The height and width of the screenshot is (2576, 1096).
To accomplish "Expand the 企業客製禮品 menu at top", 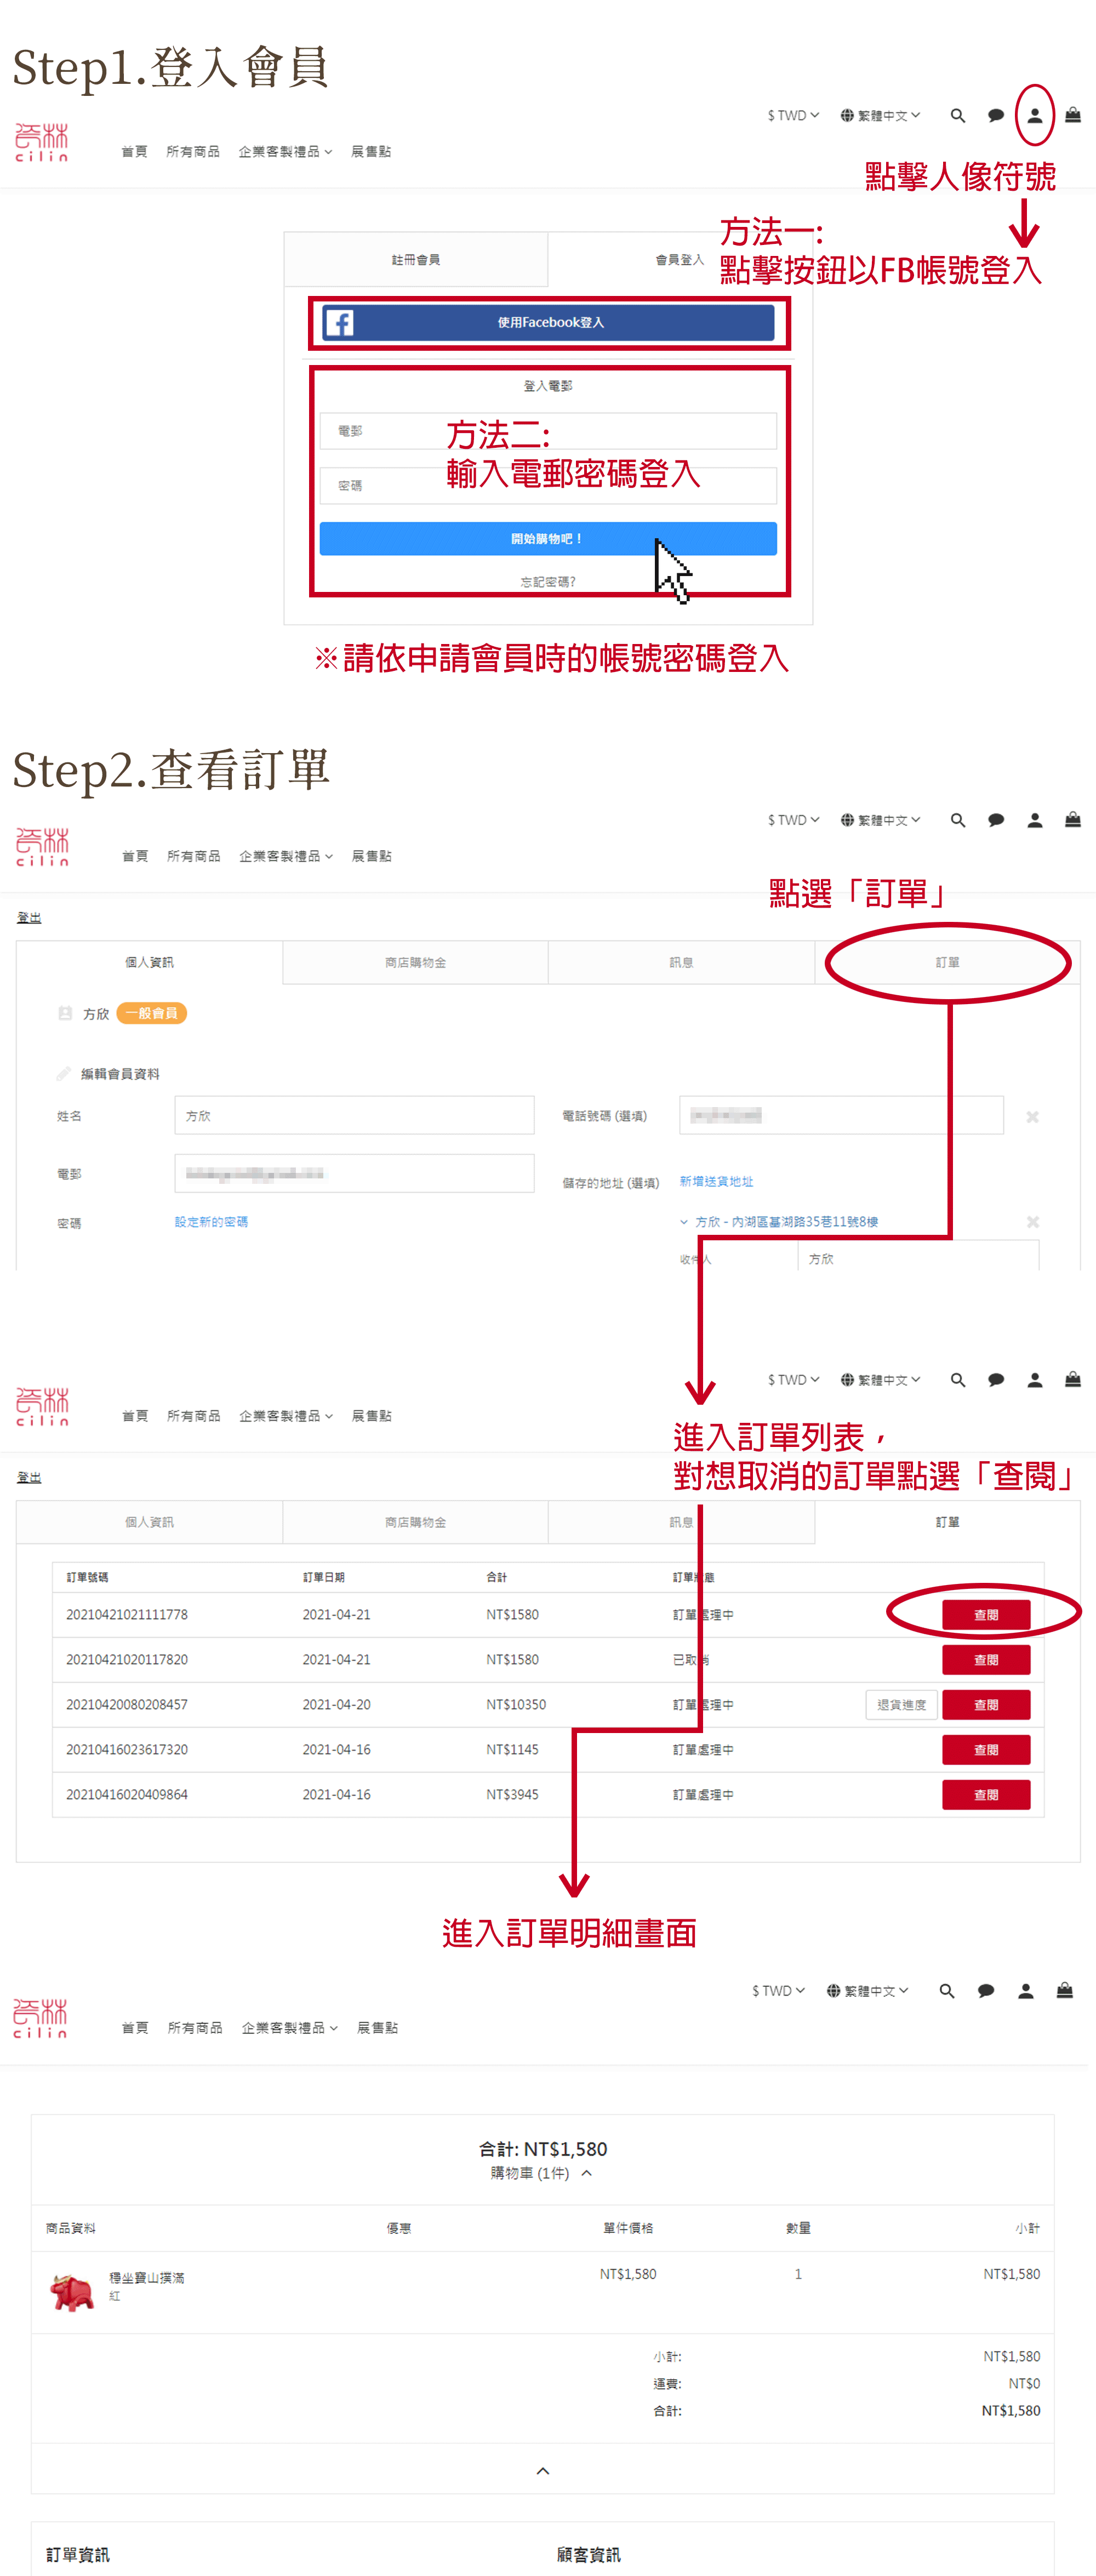I will [285, 152].
